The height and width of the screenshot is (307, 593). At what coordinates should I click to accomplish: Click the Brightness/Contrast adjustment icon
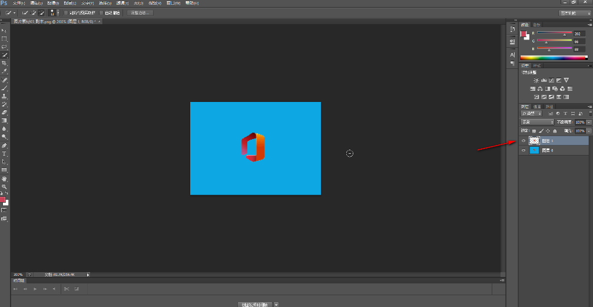point(536,80)
